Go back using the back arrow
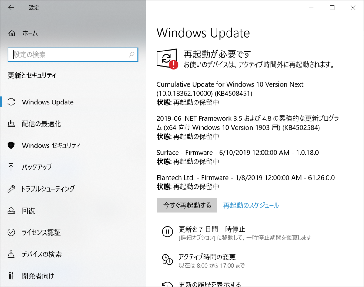This screenshot has height=287, width=364. click(x=11, y=8)
